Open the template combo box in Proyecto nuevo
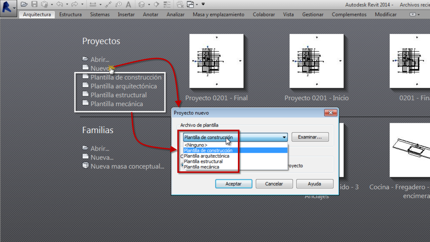The width and height of the screenshot is (430, 242). coord(235,137)
